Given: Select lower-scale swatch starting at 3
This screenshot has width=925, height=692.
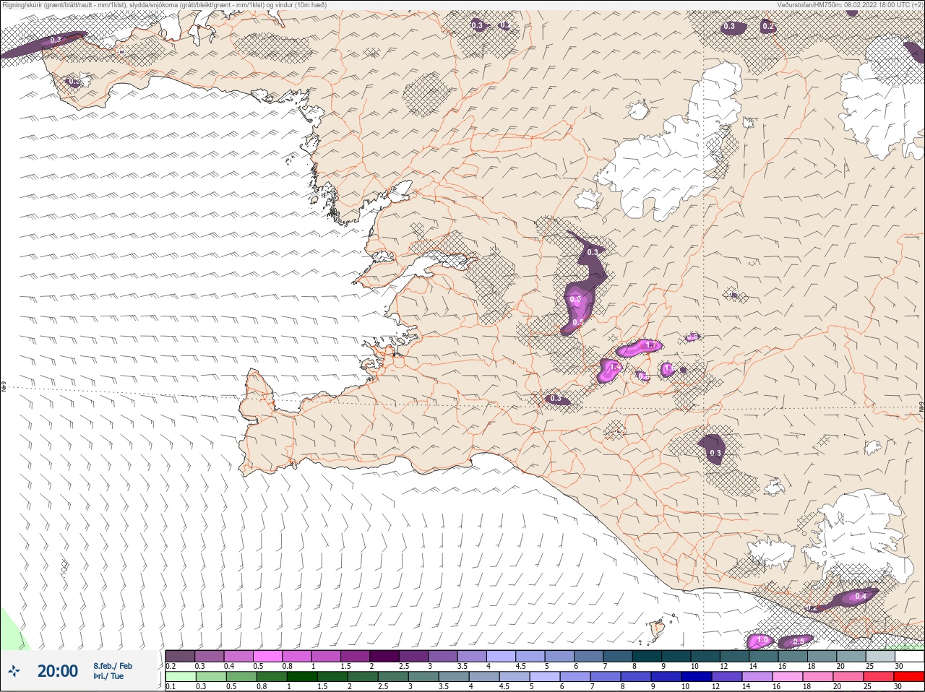Looking at the screenshot, I should [425, 677].
